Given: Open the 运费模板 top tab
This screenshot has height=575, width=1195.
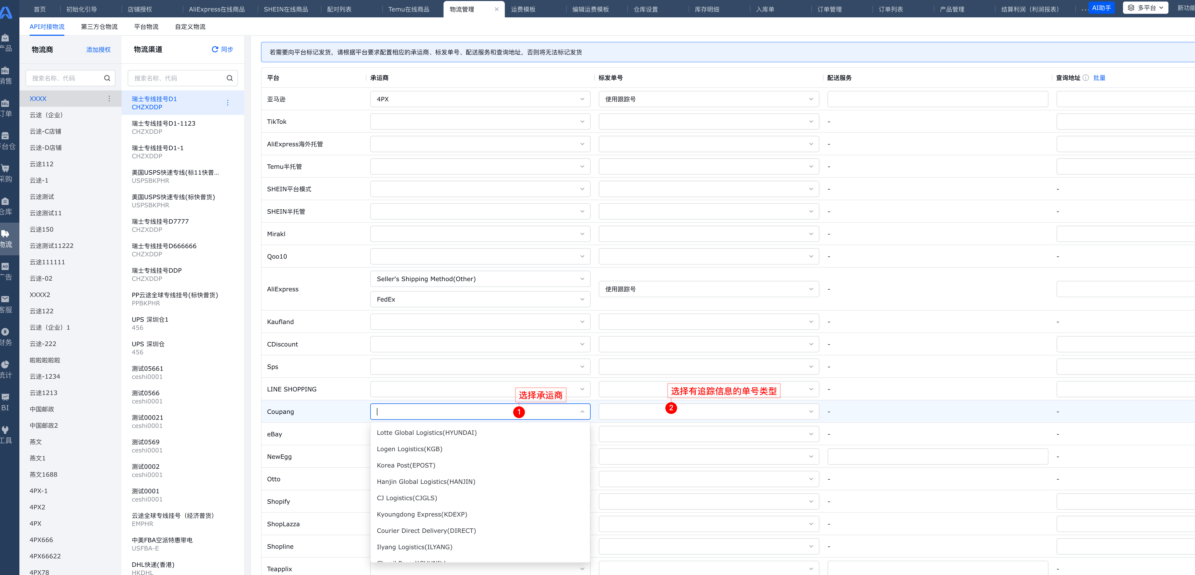Looking at the screenshot, I should [523, 9].
